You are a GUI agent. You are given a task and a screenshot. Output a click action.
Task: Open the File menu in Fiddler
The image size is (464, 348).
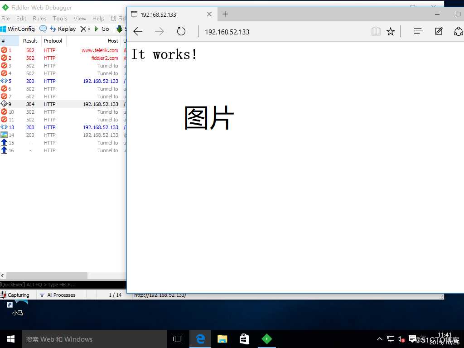[5, 18]
